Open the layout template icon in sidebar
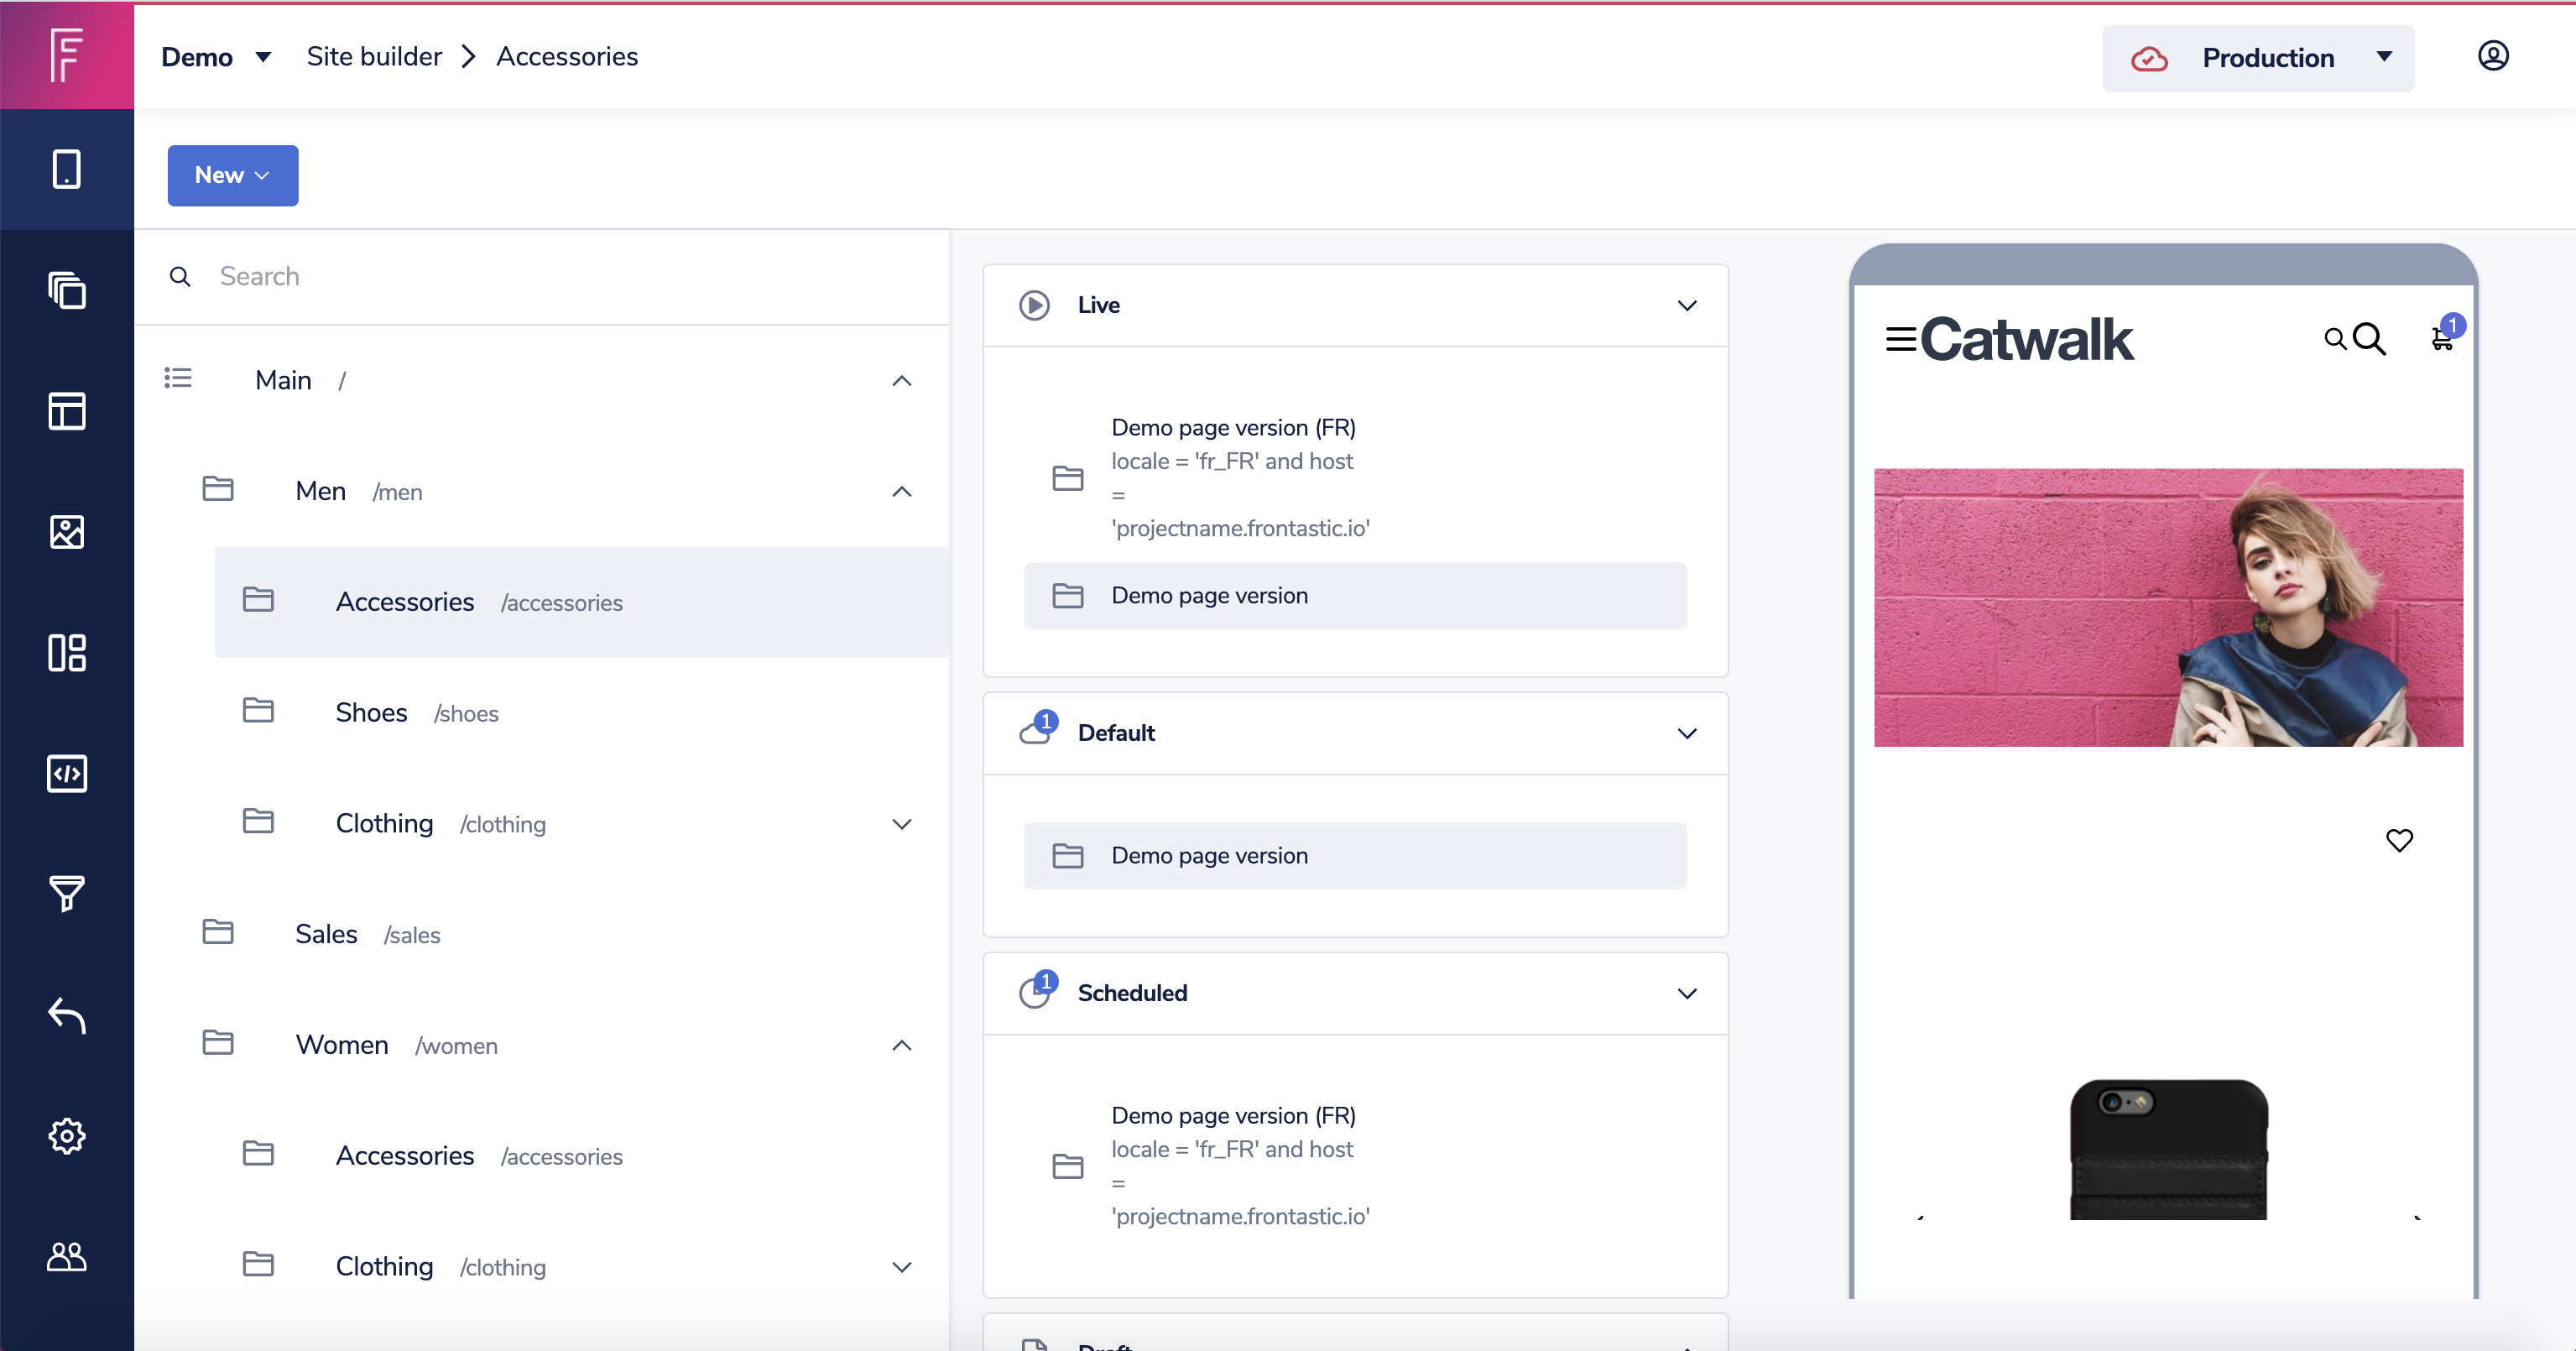The height and width of the screenshot is (1351, 2576). pyautogui.click(x=67, y=411)
